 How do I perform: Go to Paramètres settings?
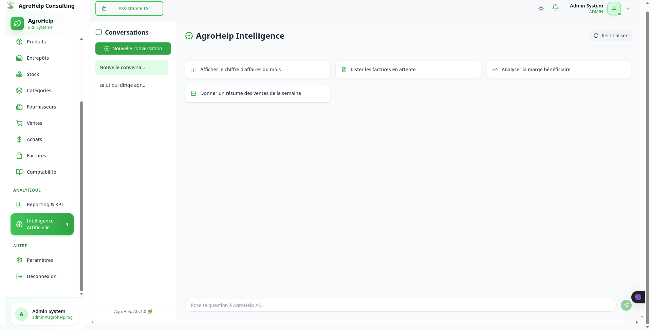pyautogui.click(x=40, y=260)
